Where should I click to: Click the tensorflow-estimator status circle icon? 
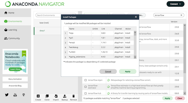pyautogui.click(x=108, y=87)
